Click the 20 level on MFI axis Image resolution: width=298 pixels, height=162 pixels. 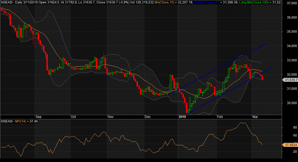[295, 152]
